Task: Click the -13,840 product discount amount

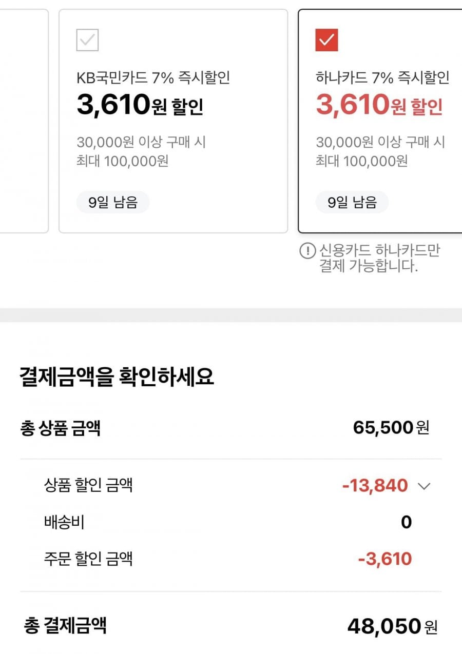Action: [x=375, y=485]
